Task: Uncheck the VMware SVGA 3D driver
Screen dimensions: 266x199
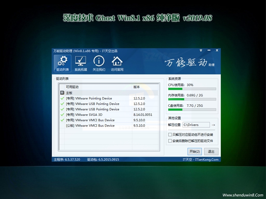Action: pyautogui.click(x=62, y=115)
